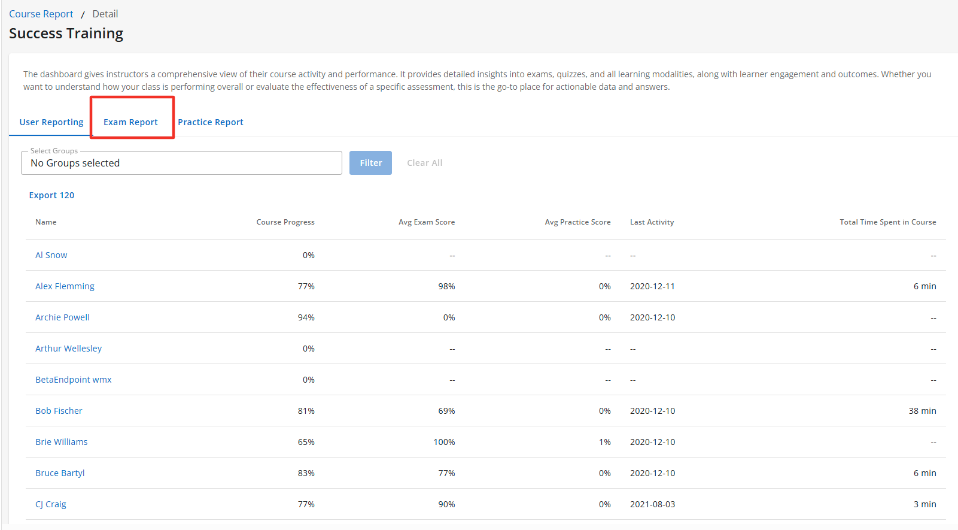View Bob Fischer's details
The height and width of the screenshot is (530, 958).
coord(59,411)
